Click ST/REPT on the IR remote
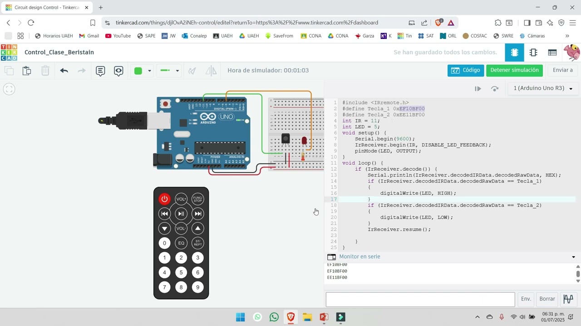The height and width of the screenshot is (326, 581). click(x=198, y=243)
